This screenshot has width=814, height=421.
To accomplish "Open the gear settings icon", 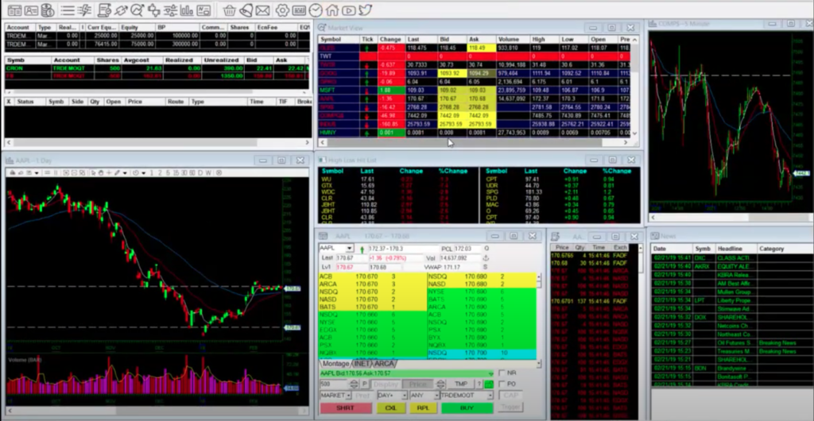I will pos(282,10).
